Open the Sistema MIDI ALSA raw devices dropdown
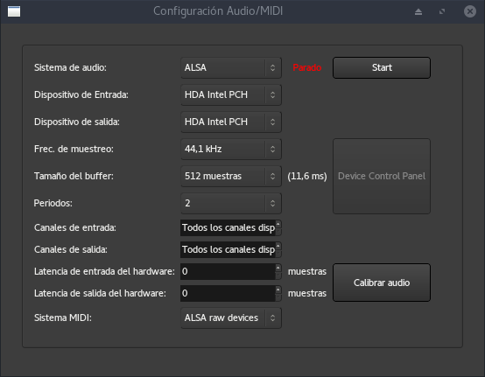The width and height of the screenshot is (485, 377). 231,318
